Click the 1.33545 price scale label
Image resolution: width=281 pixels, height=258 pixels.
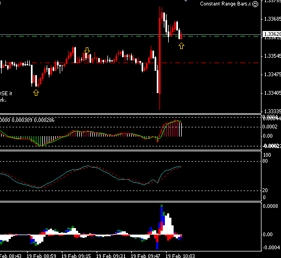[272, 56]
